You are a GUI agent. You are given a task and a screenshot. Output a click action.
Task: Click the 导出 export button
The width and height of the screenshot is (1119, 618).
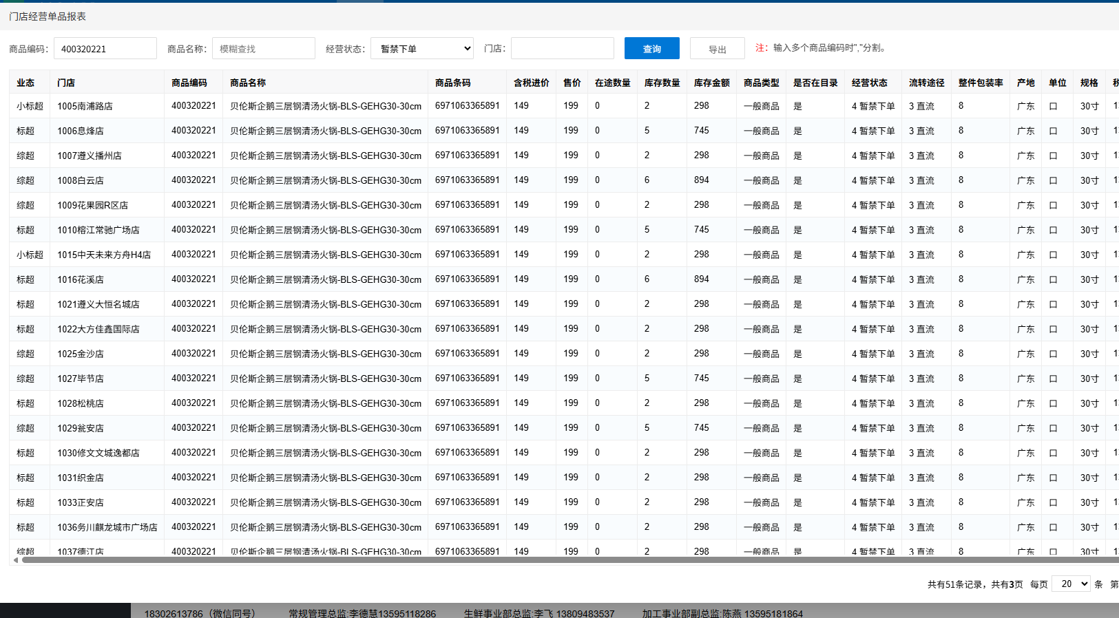(717, 49)
